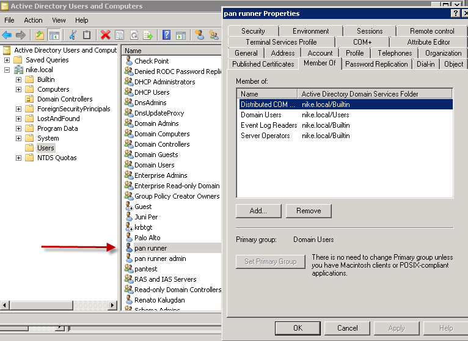Click the Saved Queries folder icon
The height and width of the screenshot is (341, 468).
[18, 60]
